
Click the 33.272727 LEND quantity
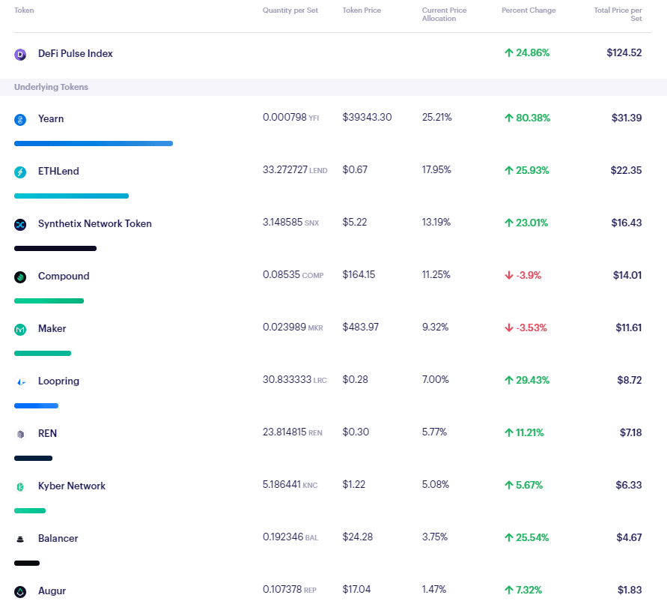(x=295, y=170)
